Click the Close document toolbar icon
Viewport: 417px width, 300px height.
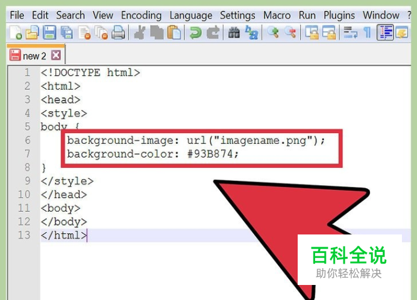[x=84, y=32]
